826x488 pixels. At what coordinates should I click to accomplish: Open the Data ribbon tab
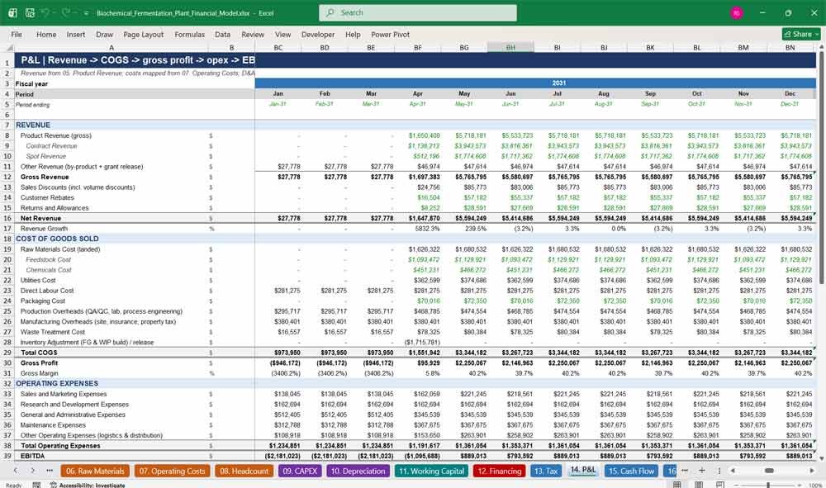222,34
